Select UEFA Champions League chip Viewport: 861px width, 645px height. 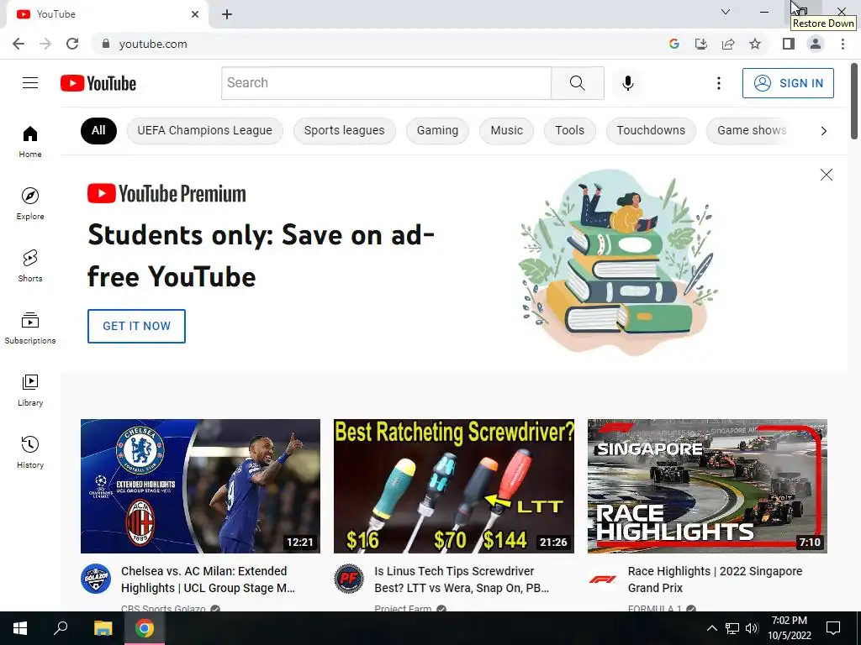coord(205,130)
